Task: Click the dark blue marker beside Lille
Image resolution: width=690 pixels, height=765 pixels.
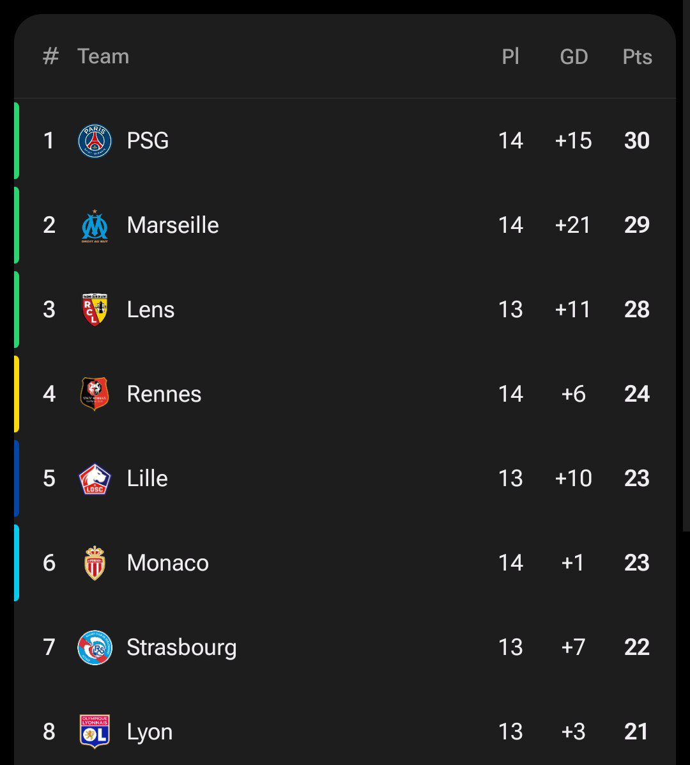Action: [17, 478]
